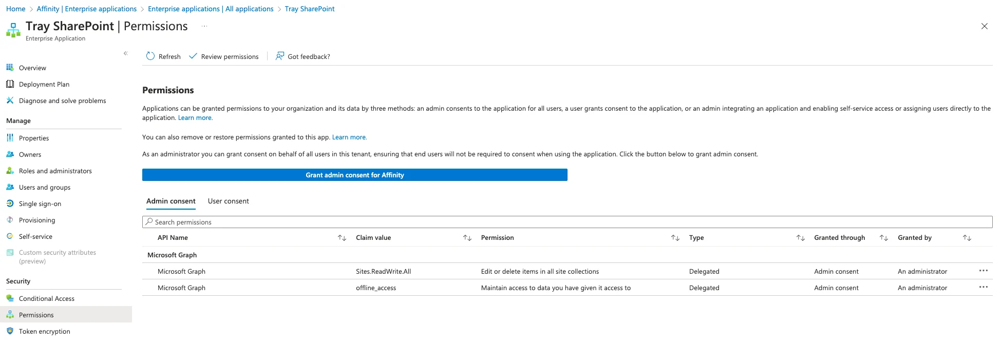Click the Deployment Plan book icon
Viewport: 1002px width, 346px height.
coord(10,84)
